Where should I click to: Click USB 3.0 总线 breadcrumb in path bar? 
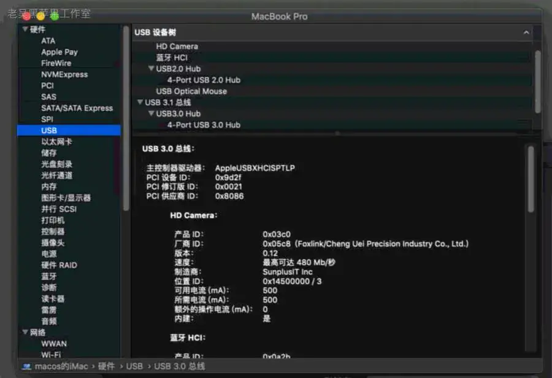point(180,367)
